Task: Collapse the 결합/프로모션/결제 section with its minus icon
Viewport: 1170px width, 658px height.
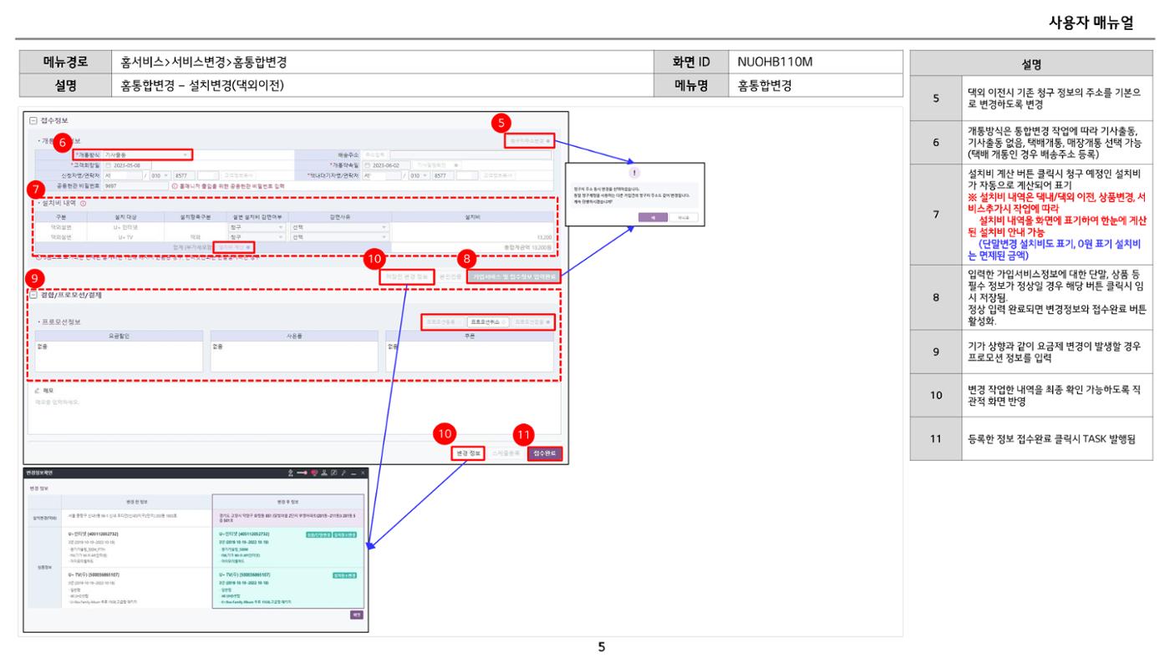Action: [33, 294]
